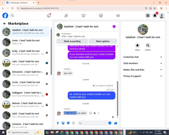Click the conversation list scrollbar

[51, 52]
